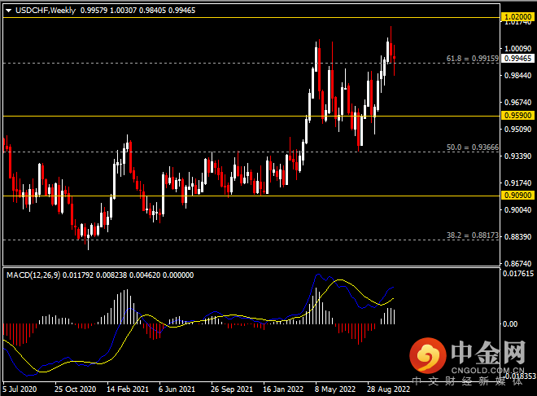Select the 26 Sep 2021 date label
Image resolution: width=537 pixels, height=396 pixels.
(x=232, y=389)
